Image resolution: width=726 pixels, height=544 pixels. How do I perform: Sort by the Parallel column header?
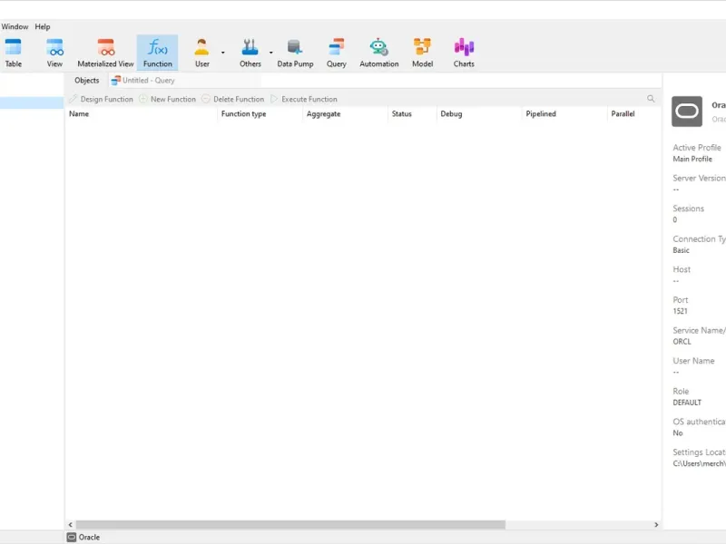633,114
